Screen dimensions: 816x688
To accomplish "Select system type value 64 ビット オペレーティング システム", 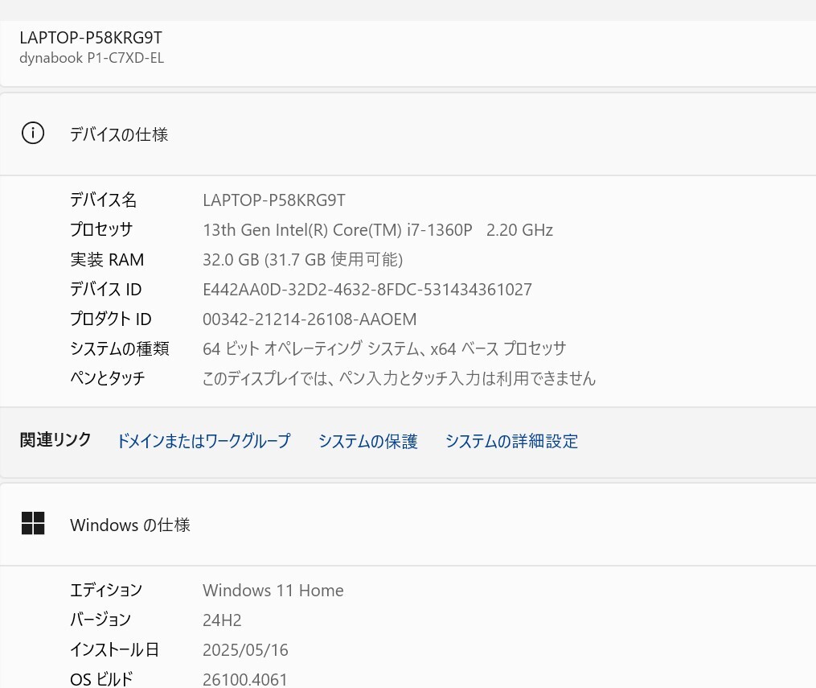I will (384, 348).
